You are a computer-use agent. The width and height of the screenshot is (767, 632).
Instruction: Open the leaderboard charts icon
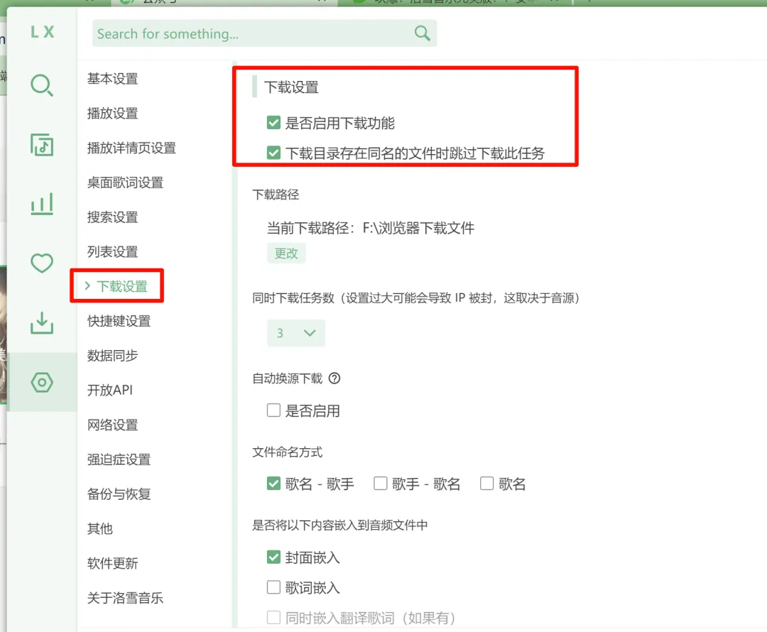coord(41,204)
